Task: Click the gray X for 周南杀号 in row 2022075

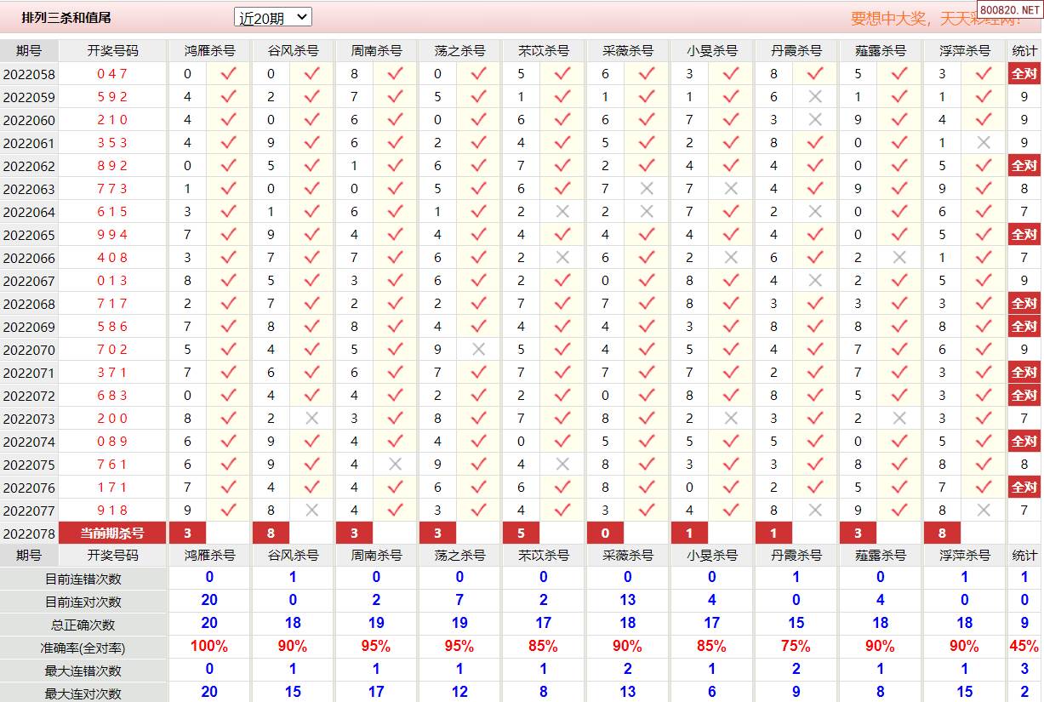Action: pos(395,465)
